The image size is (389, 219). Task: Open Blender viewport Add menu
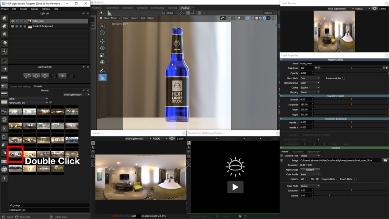pyautogui.click(x=142, y=18)
